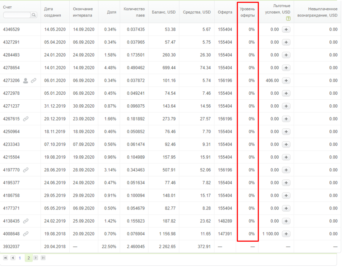This screenshot has height=269, width=343.
Task: Click creation date 20.04.2018
Action: pos(55,247)
